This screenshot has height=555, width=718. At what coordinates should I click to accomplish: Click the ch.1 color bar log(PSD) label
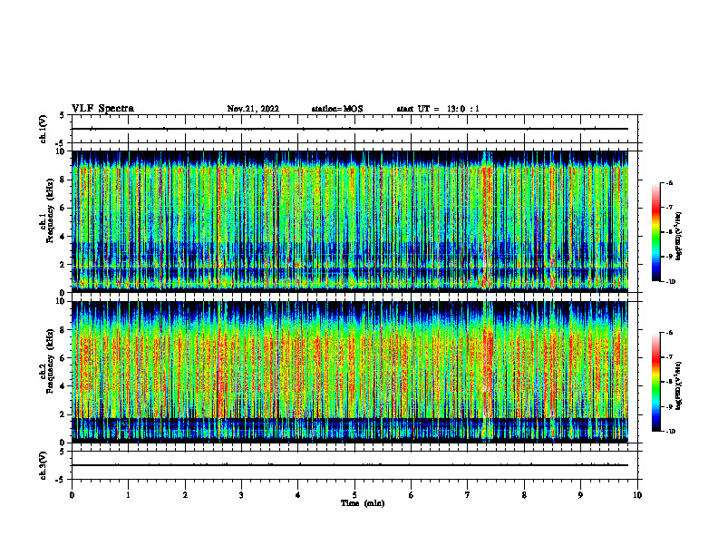point(678,237)
